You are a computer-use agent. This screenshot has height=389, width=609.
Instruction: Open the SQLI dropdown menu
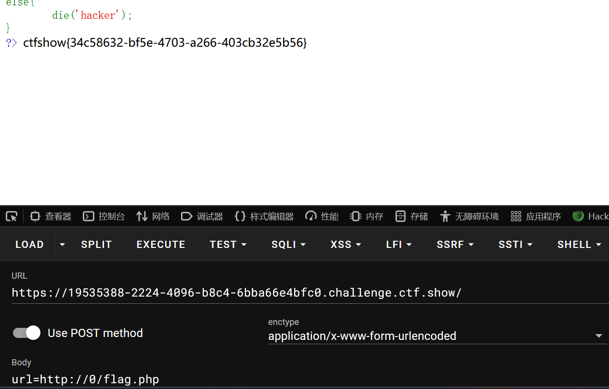point(288,245)
